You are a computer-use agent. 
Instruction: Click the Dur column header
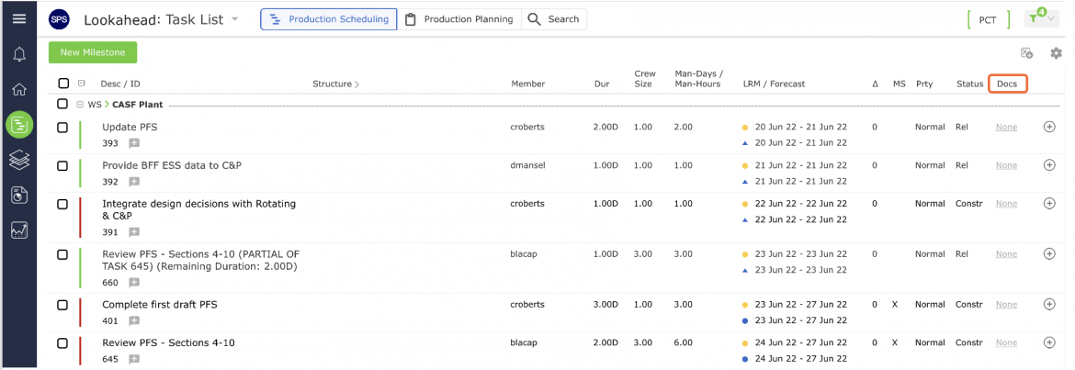pos(601,84)
